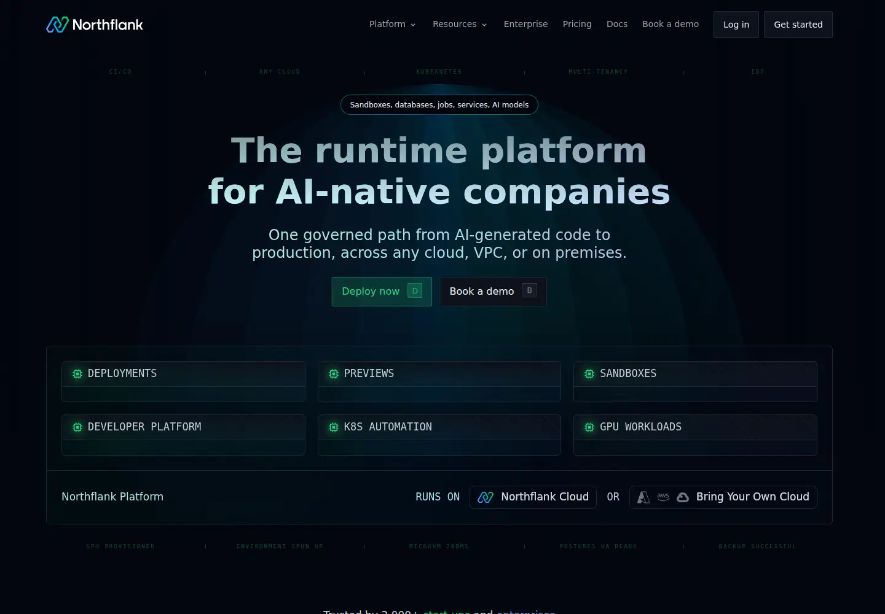The height and width of the screenshot is (614, 885).
Task: Click the Sandboxes, databases, jobs, services, AI models pill
Action: coord(439,105)
